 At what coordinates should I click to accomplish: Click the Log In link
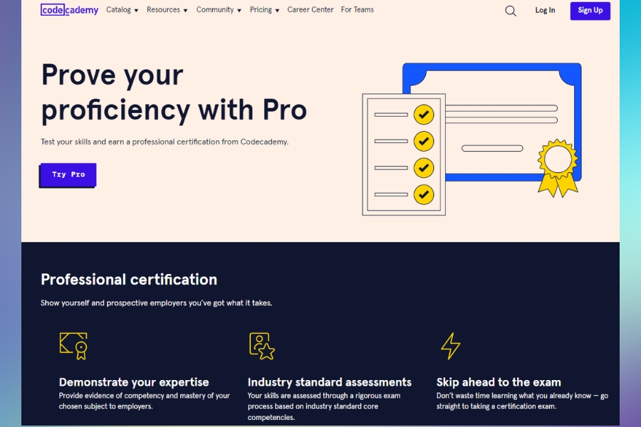[x=545, y=10]
